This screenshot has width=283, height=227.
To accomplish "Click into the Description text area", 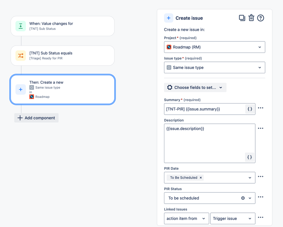I will [210, 143].
